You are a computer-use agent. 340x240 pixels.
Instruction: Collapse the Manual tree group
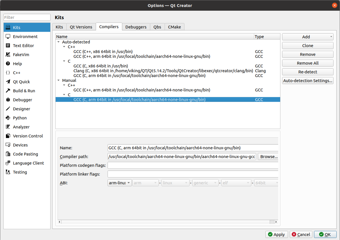[x=58, y=80]
